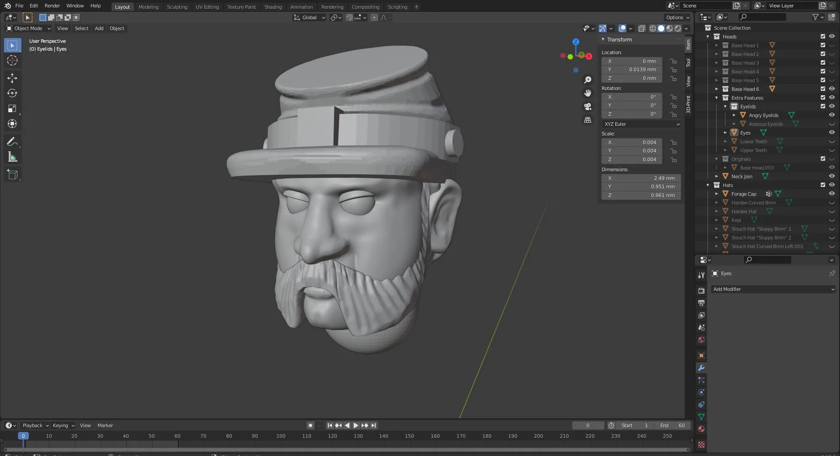The height and width of the screenshot is (456, 840).
Task: Select the Rotate tool
Action: tap(12, 93)
